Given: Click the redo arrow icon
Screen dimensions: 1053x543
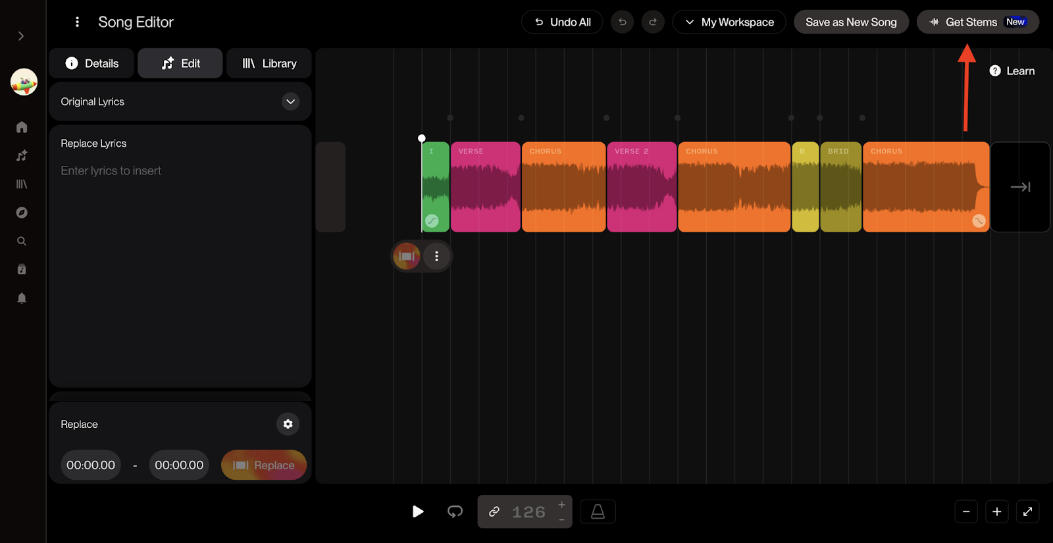Looking at the screenshot, I should pos(653,22).
